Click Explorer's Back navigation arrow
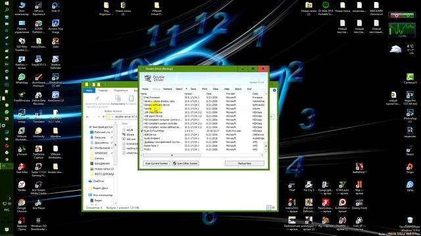This screenshot has width=421, height=236. click(87, 117)
